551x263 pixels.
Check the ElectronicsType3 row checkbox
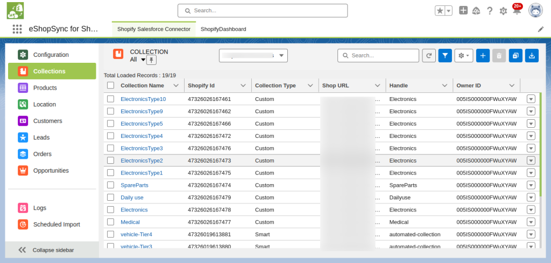click(111, 148)
